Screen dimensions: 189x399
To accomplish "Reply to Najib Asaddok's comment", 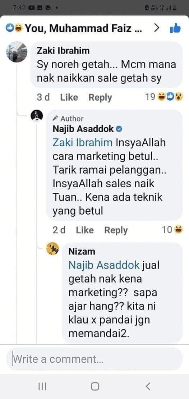I will (116, 230).
